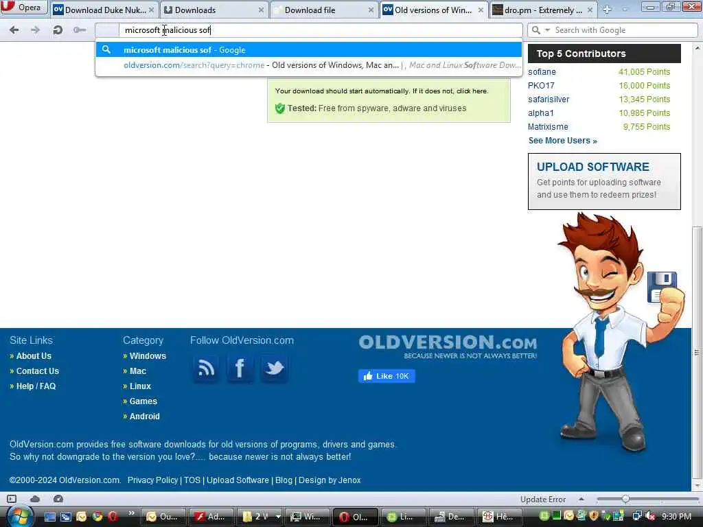Open the Mac category link
The width and height of the screenshot is (703, 527).
(137, 371)
